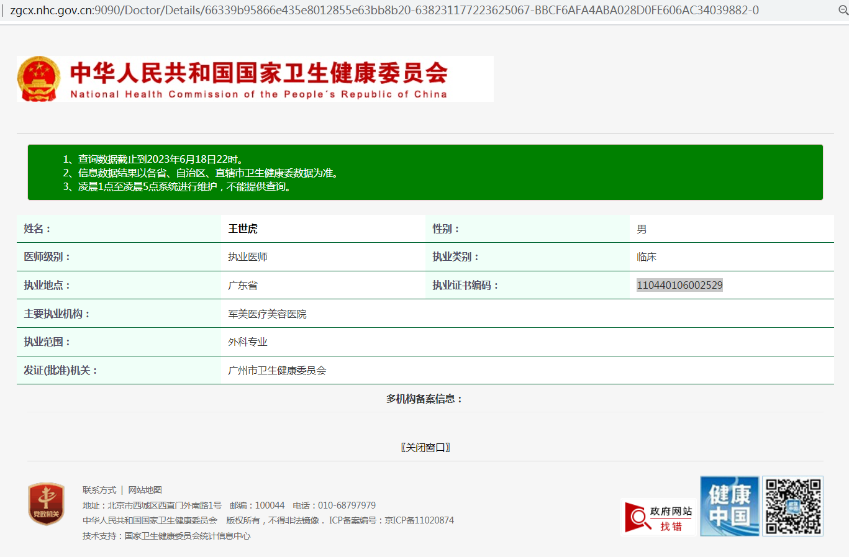Click the 医师级别 label
The height and width of the screenshot is (557, 849).
point(47,256)
